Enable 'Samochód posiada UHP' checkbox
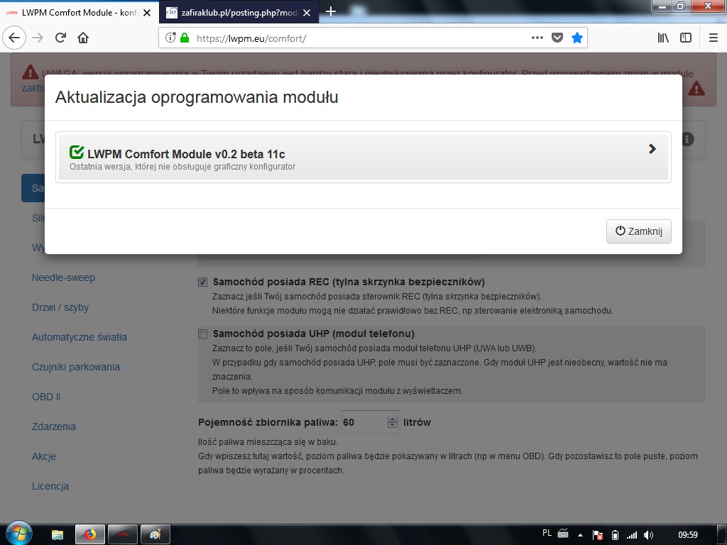 [x=203, y=334]
